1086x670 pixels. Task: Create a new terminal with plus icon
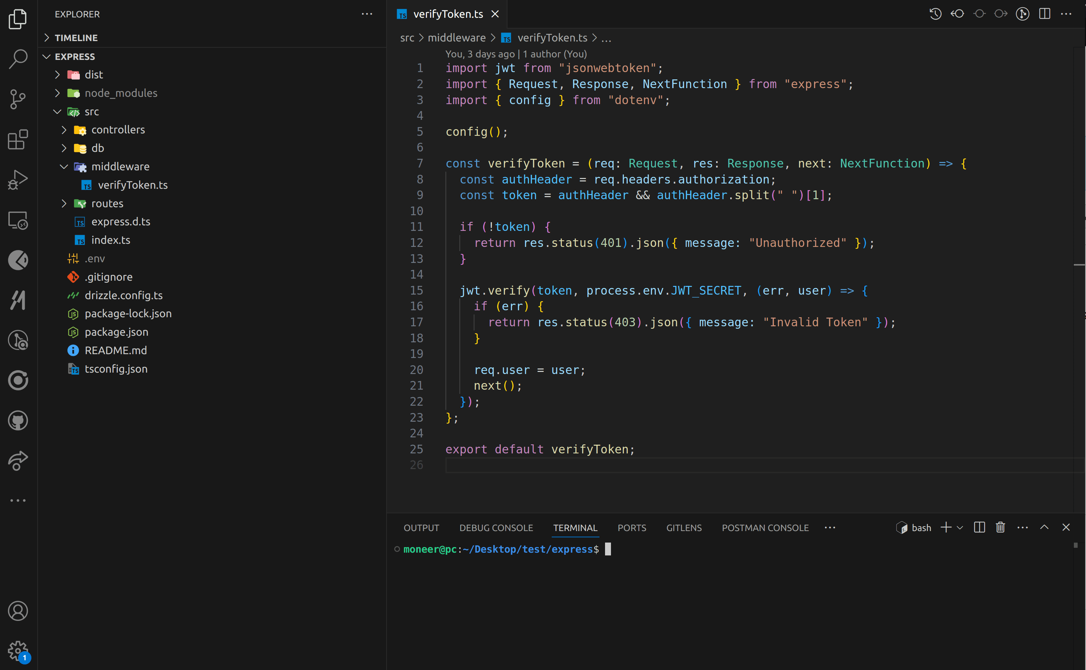pyautogui.click(x=946, y=527)
